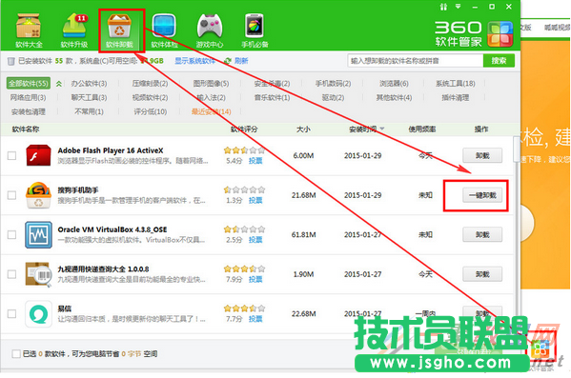Open the 安装包清理 category
Screen dimensions: 571x378
pos(28,111)
